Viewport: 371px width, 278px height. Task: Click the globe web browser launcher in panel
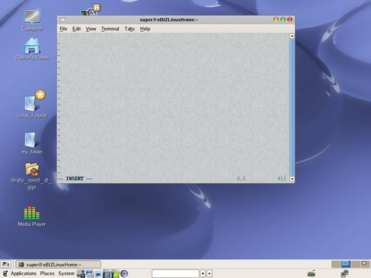[124, 274]
